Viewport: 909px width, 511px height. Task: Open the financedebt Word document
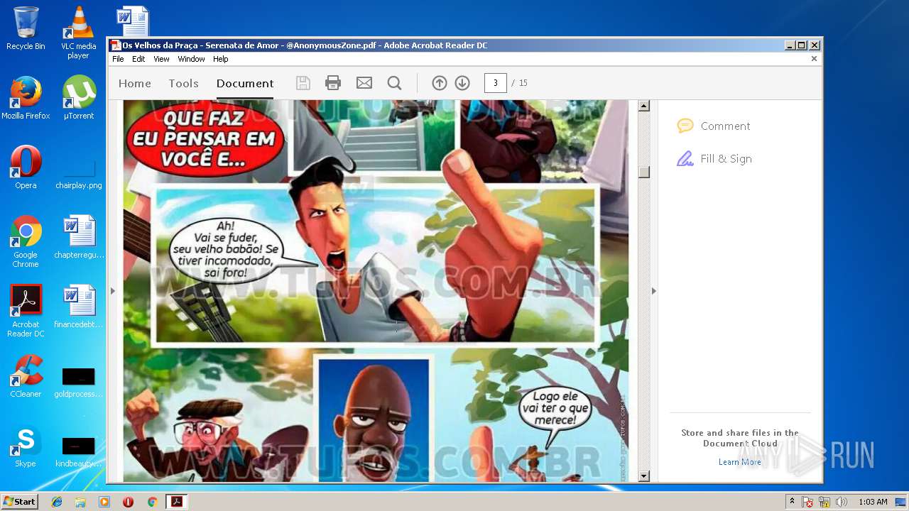coord(79,307)
